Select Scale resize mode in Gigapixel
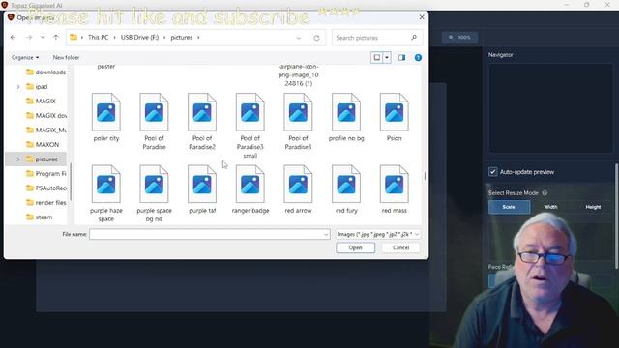The height and width of the screenshot is (348, 619). pos(509,207)
